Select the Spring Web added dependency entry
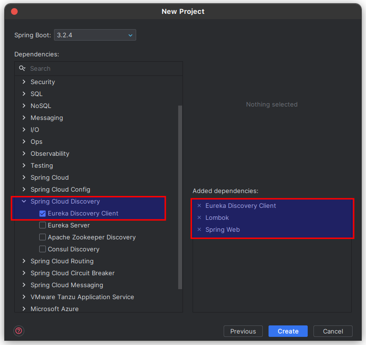The height and width of the screenshot is (345, 366). (x=223, y=230)
